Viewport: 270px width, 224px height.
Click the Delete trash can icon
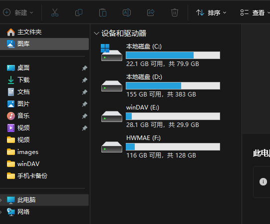pyautogui.click(x=175, y=12)
